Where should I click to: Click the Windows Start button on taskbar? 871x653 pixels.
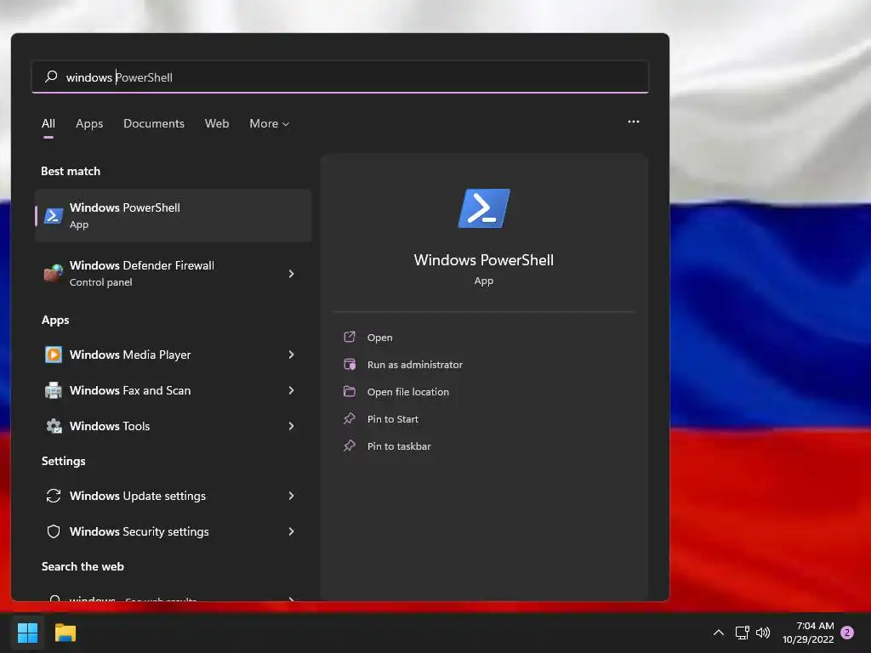tap(27, 633)
